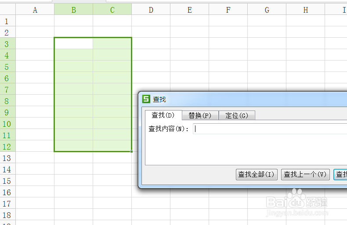Click the fill handle of the selection
347x225 pixels.
click(x=132, y=151)
